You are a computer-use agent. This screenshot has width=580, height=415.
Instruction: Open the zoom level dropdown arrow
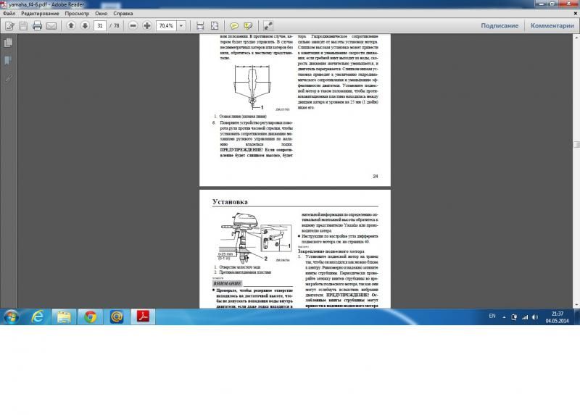[x=181, y=25]
